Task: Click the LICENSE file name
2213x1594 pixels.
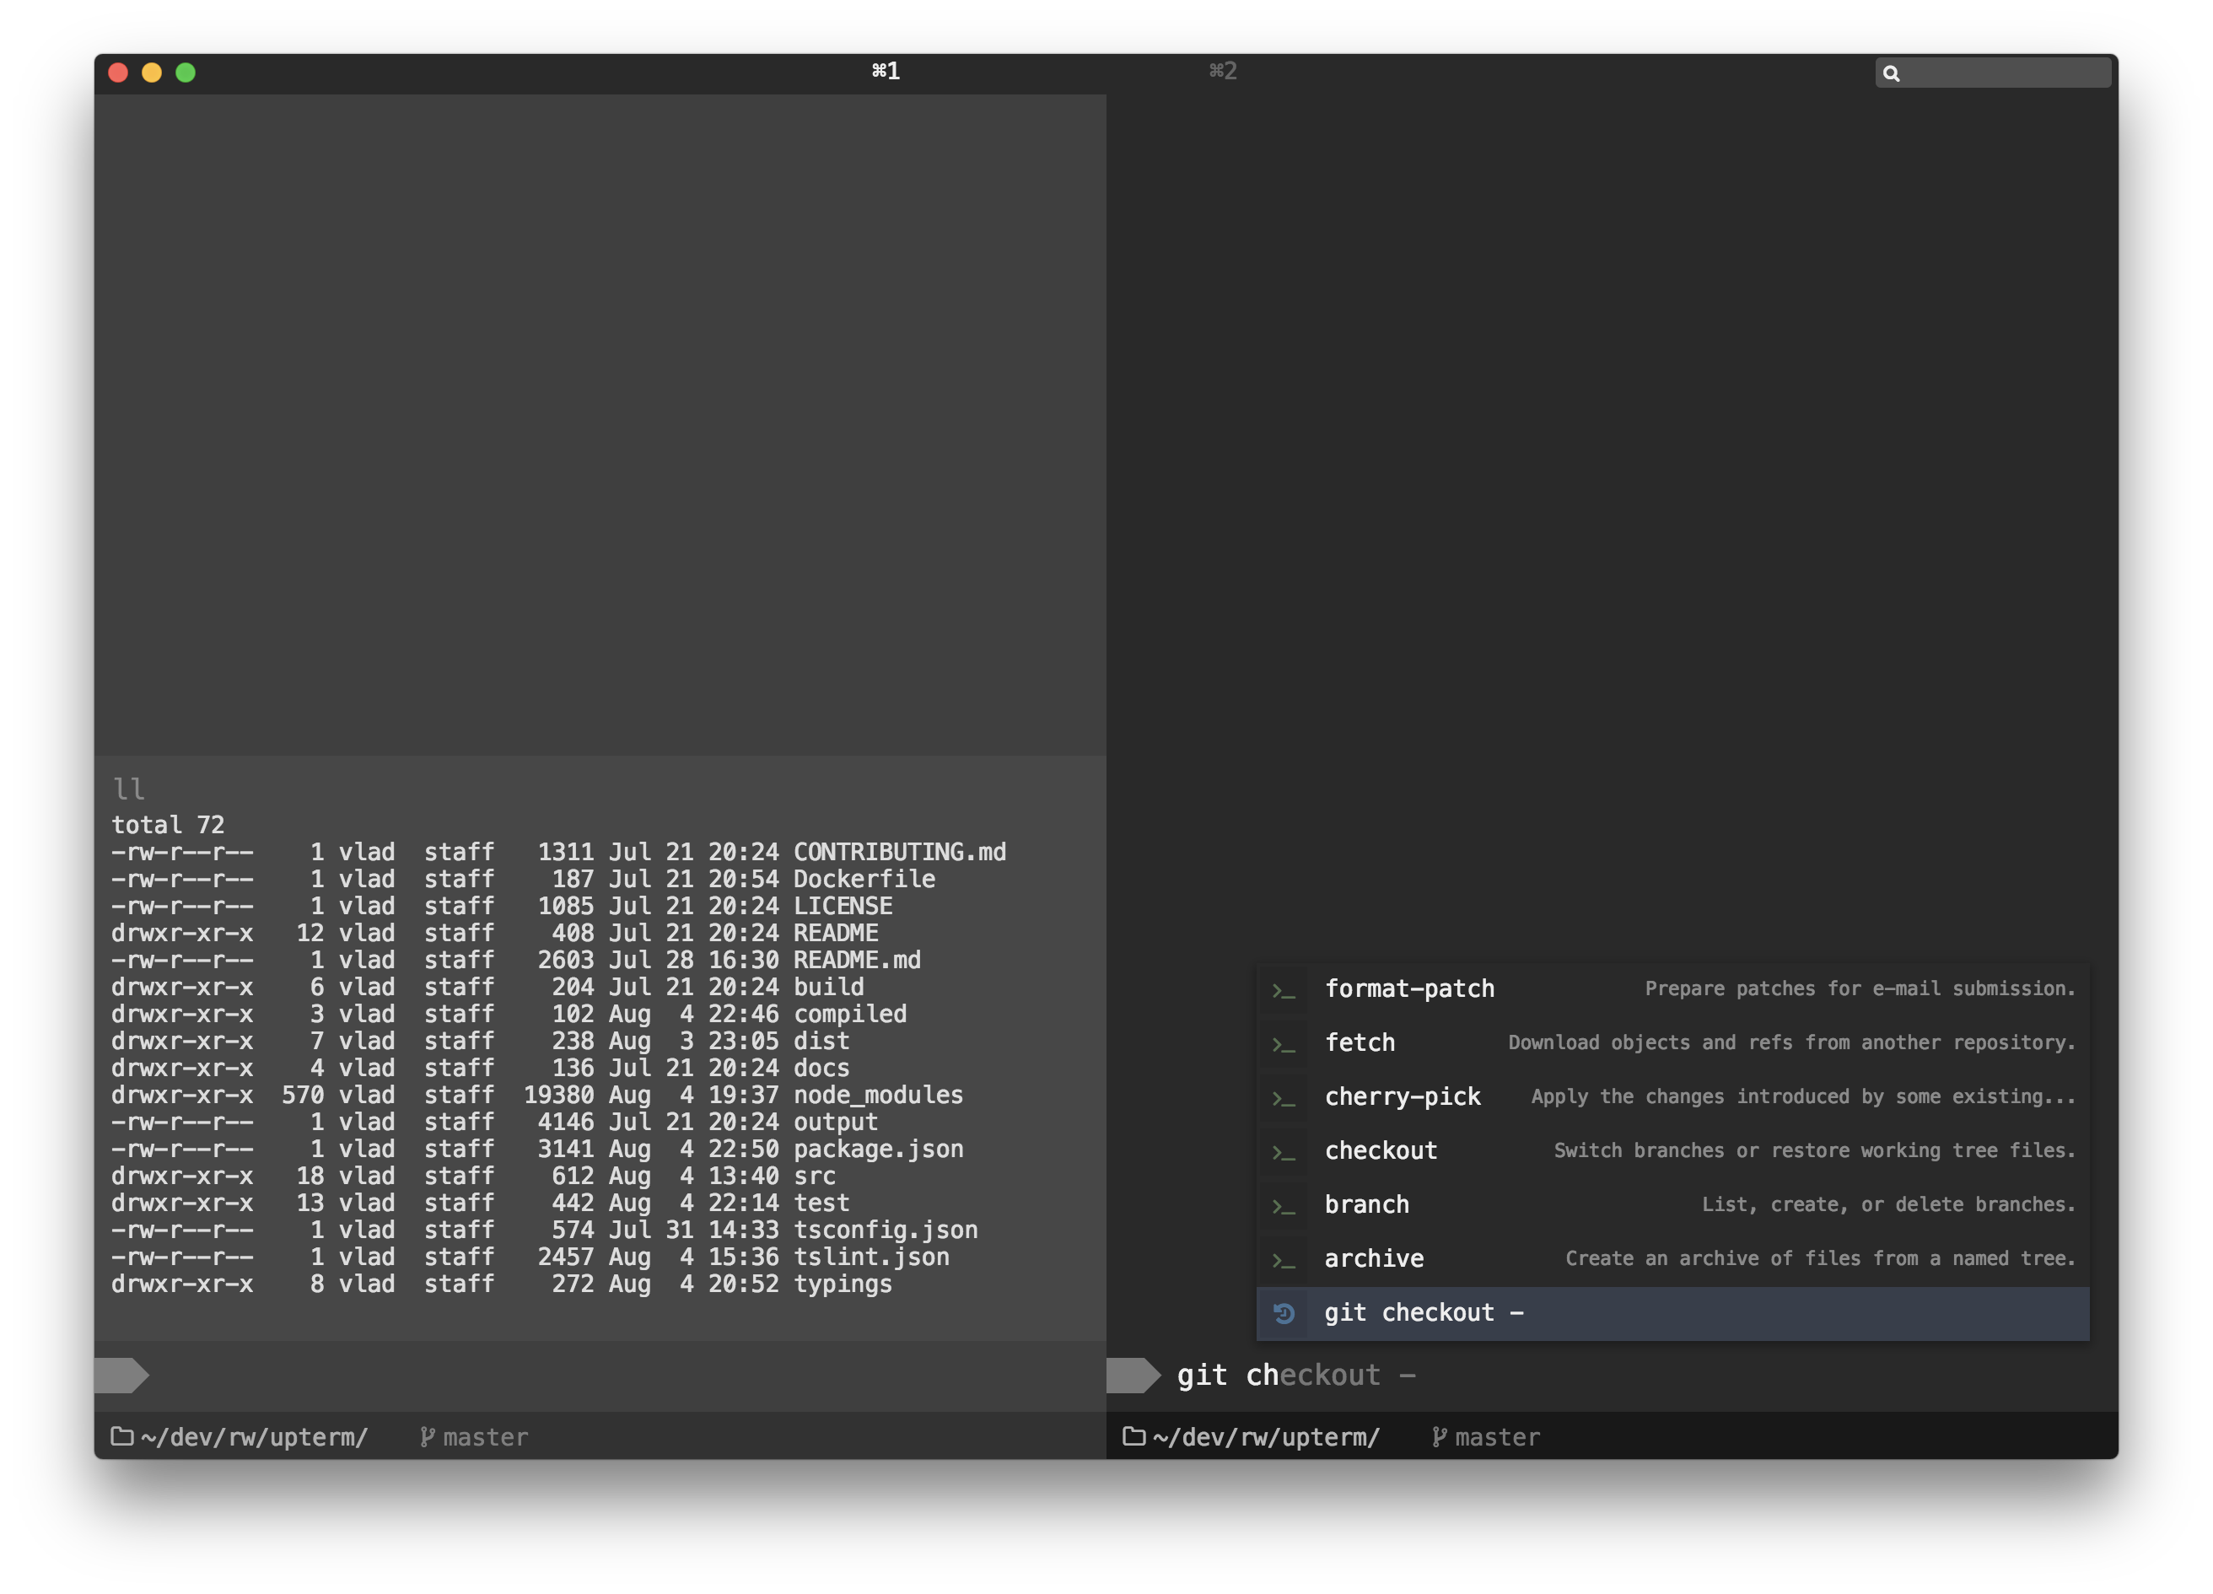Action: click(843, 907)
